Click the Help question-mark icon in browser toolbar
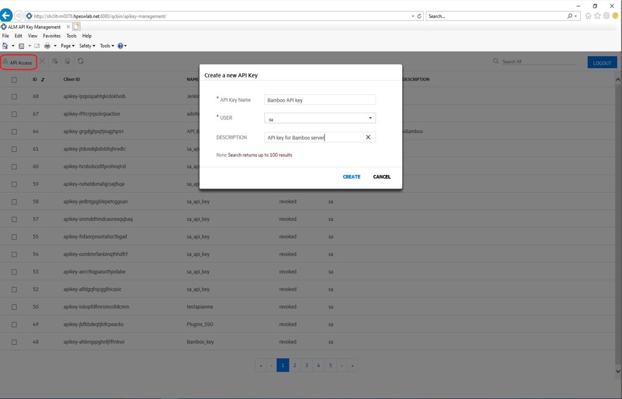 click(x=120, y=45)
